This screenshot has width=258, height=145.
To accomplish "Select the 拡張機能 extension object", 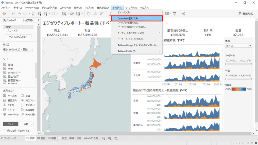I will click(27, 110).
